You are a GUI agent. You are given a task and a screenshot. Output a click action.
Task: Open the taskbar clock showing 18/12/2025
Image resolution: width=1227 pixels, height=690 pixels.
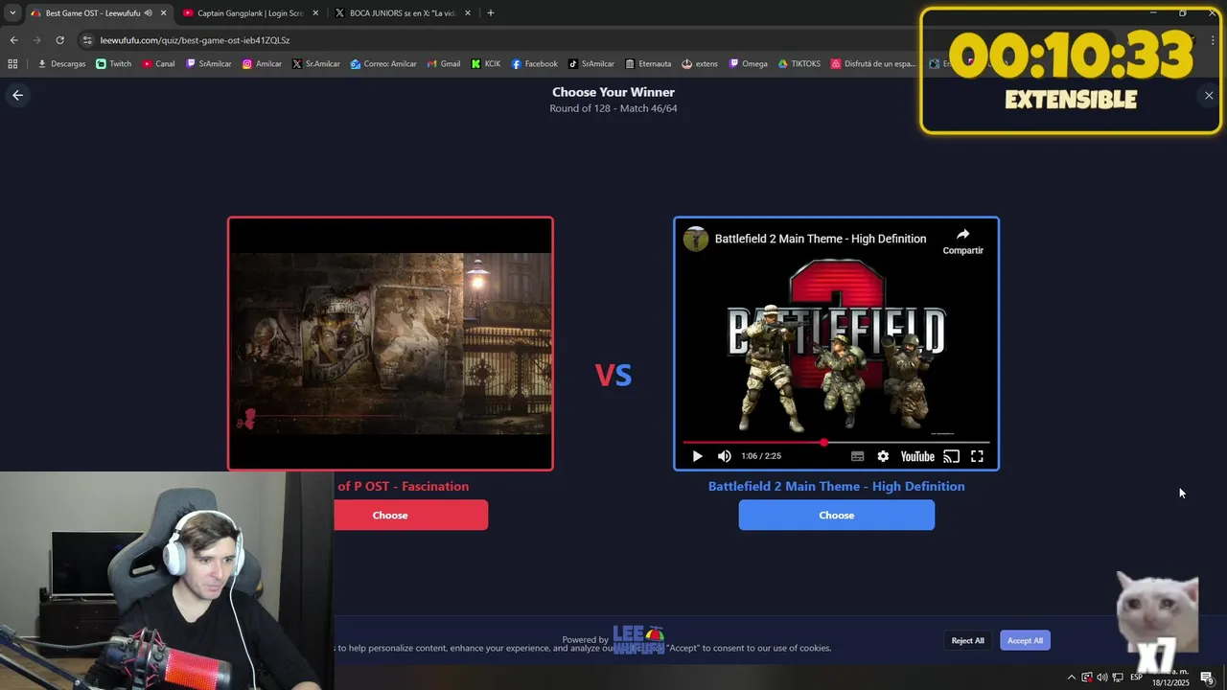tap(1171, 678)
